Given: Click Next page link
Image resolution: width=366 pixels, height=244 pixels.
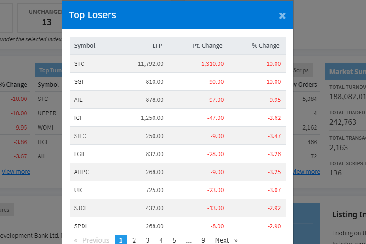Looking at the screenshot, I should [222, 240].
